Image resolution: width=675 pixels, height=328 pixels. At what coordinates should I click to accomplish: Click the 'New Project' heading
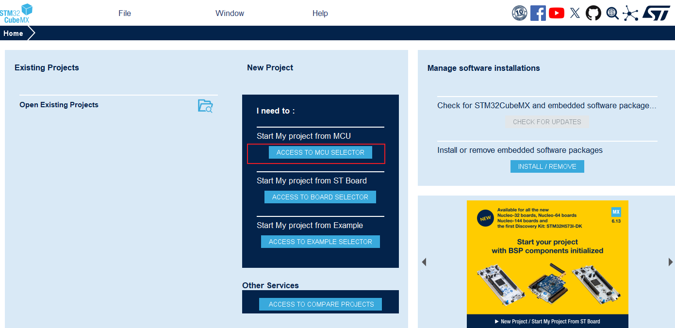pyautogui.click(x=270, y=67)
